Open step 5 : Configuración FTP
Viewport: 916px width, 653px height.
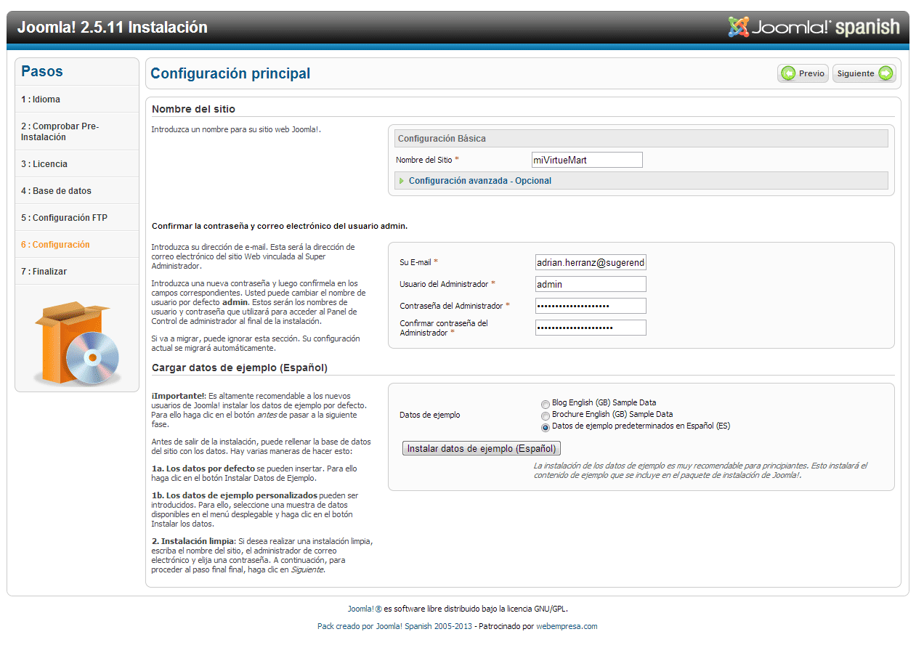pos(64,218)
